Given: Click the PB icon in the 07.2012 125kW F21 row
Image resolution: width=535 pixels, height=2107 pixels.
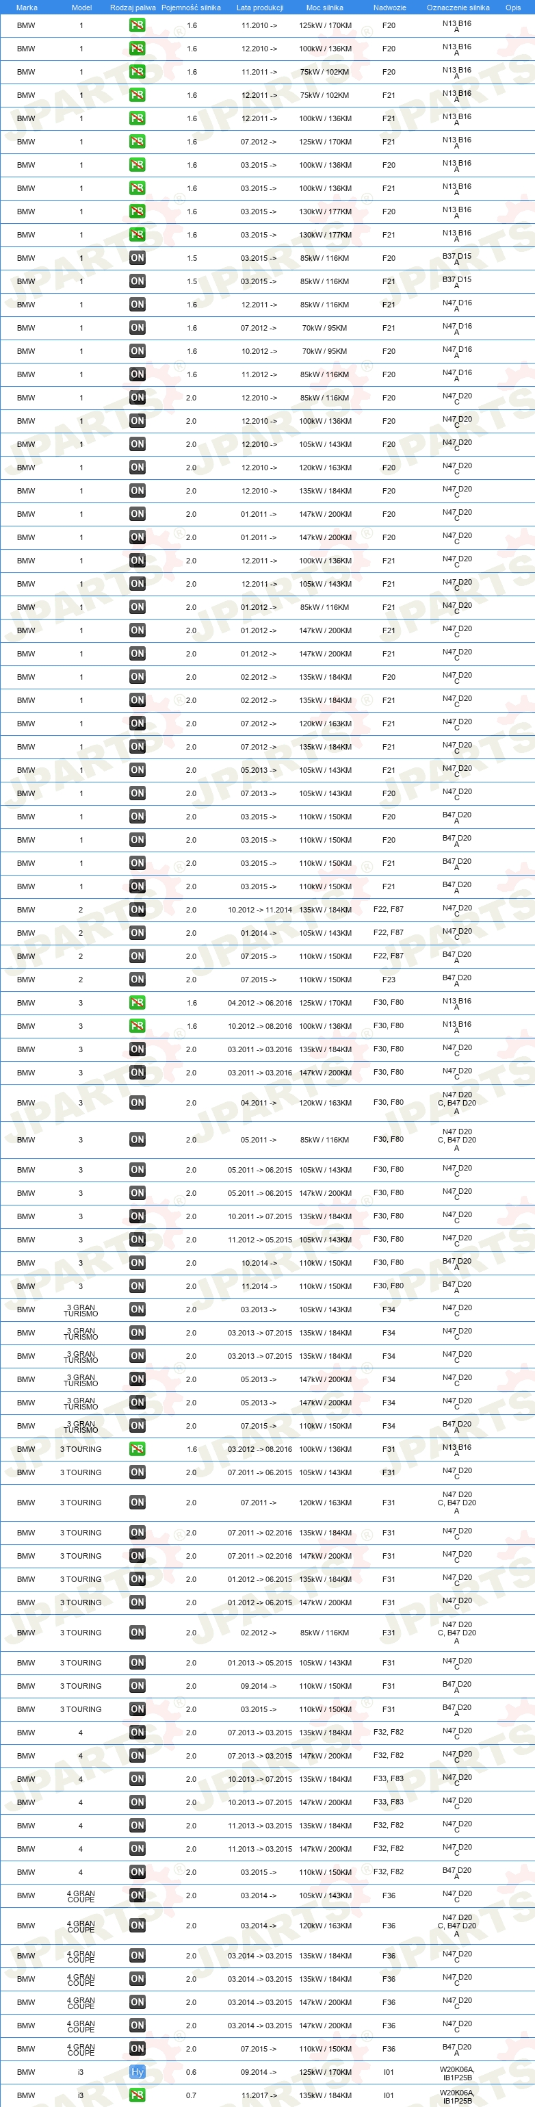Looking at the screenshot, I should click(x=138, y=142).
